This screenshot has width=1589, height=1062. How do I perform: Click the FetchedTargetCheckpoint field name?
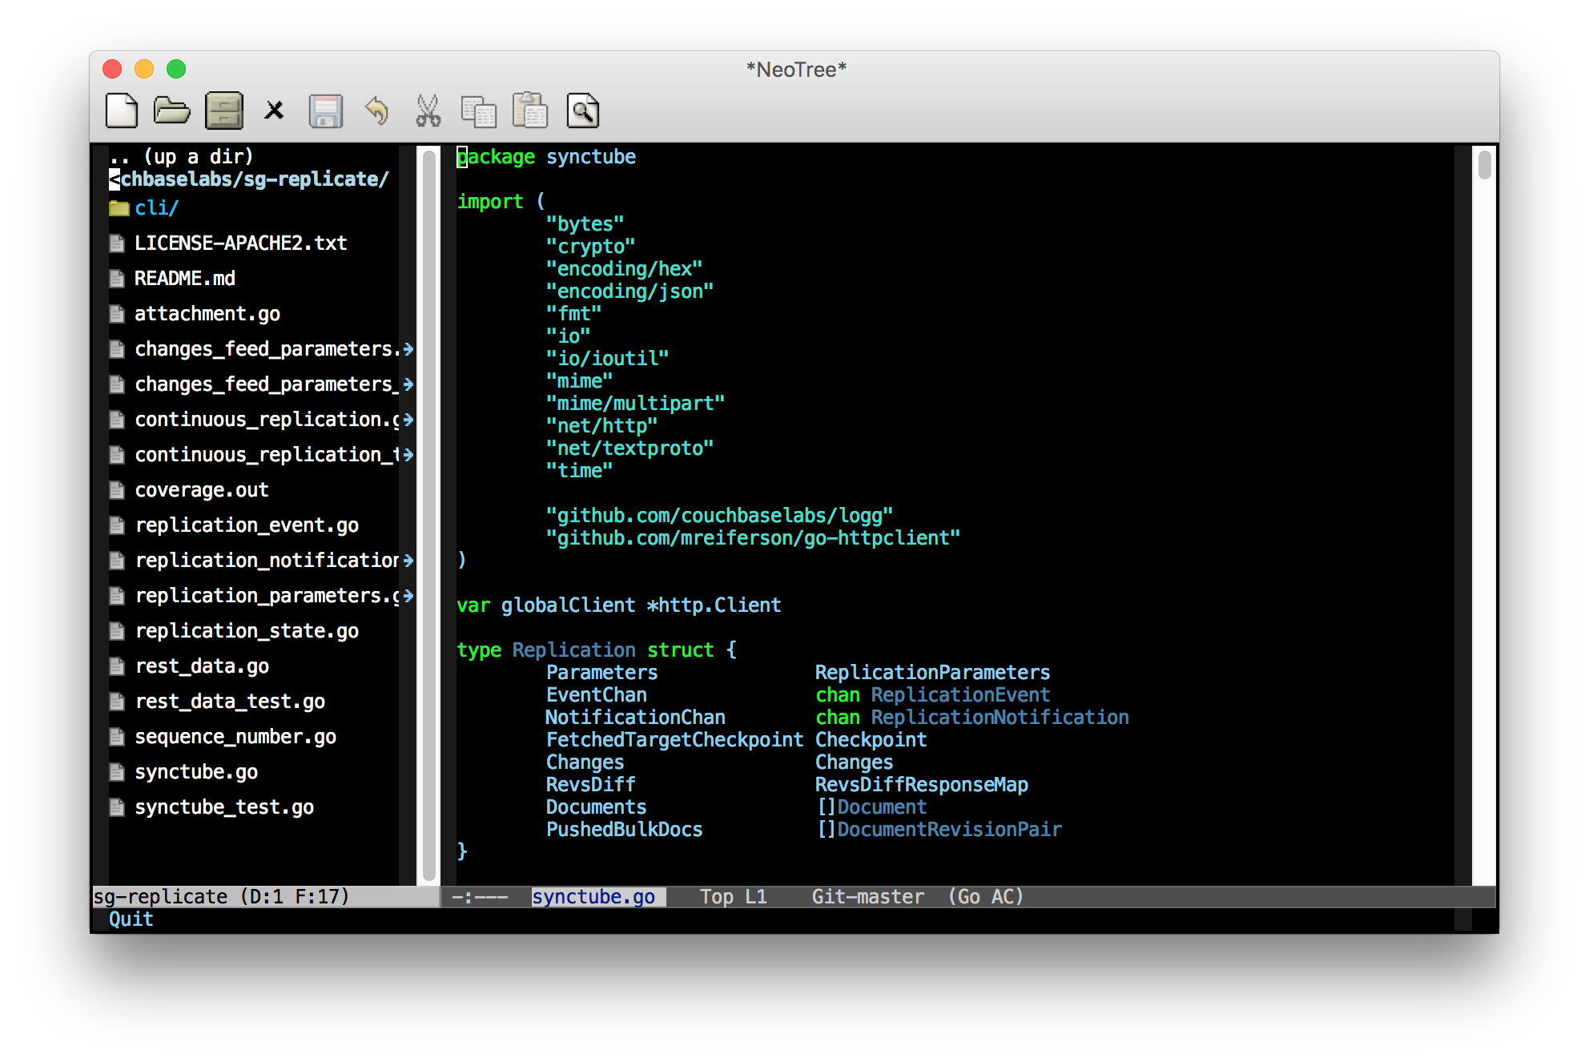[674, 740]
